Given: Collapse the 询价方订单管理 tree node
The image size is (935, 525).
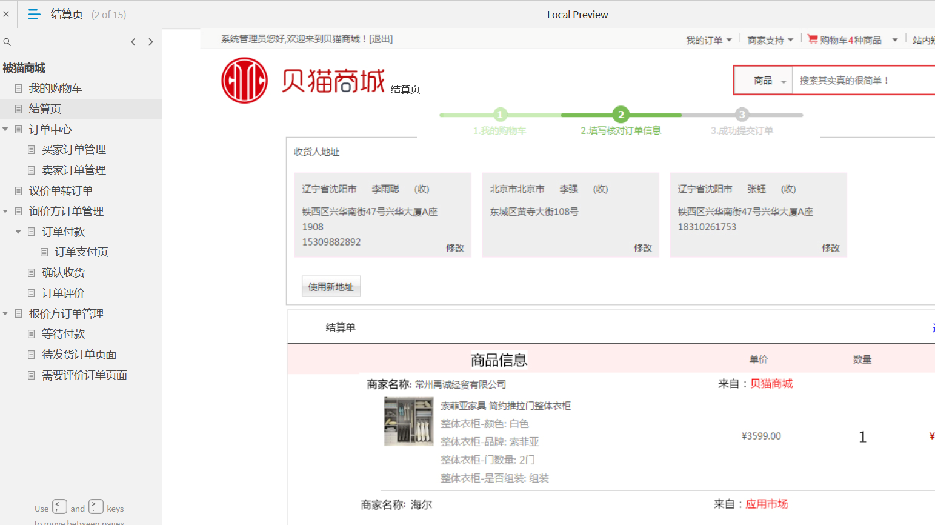Looking at the screenshot, I should pos(5,211).
